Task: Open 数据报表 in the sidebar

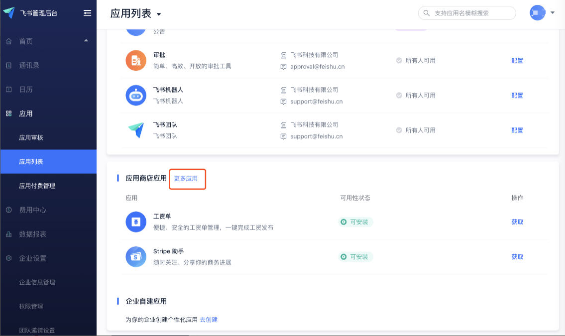Action: (32, 234)
